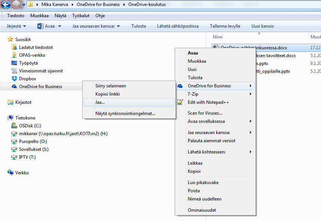This screenshot has width=321, height=221.
Task: Open the Työkalut menu
Action: click(81, 16)
